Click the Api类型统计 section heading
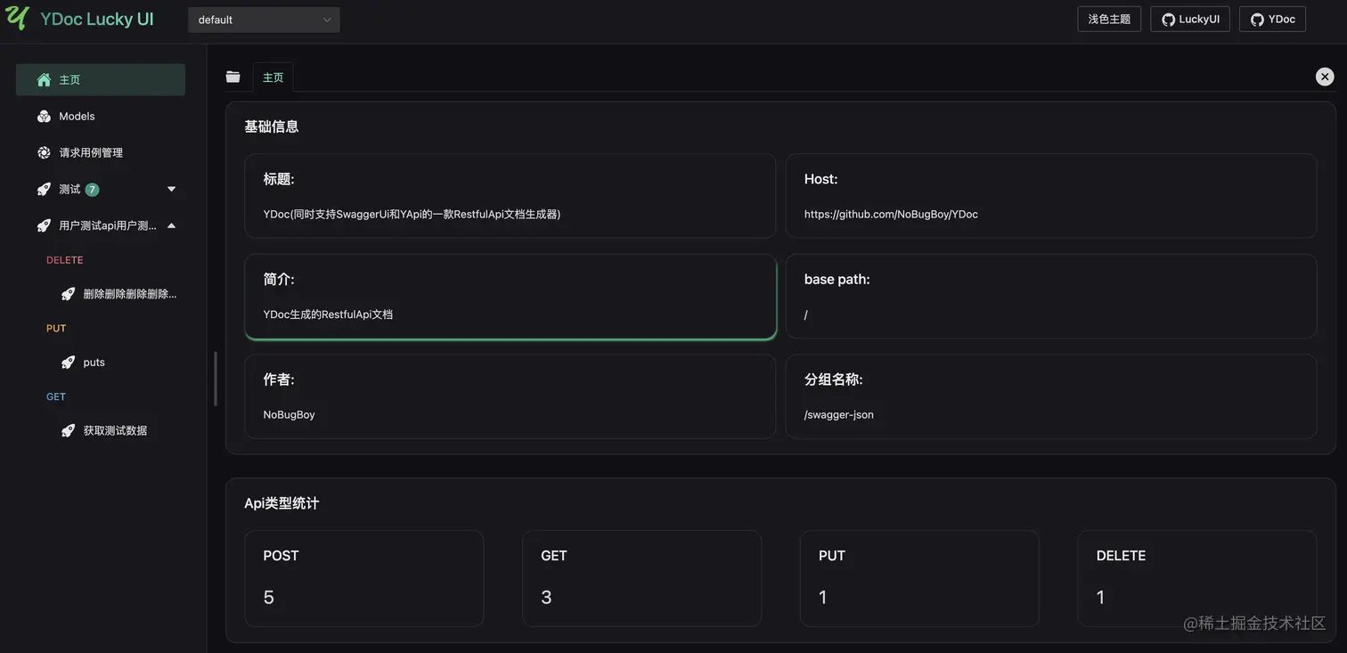This screenshot has height=653, width=1347. tap(282, 503)
